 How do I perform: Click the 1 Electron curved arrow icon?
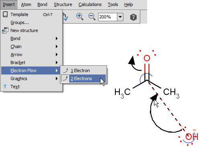point(65,70)
